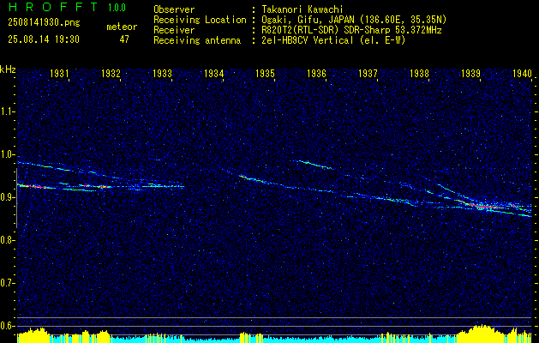Image resolution: width=539 pixels, height=343 pixels.
Task: Click the meteor label
Action: (x=122, y=27)
